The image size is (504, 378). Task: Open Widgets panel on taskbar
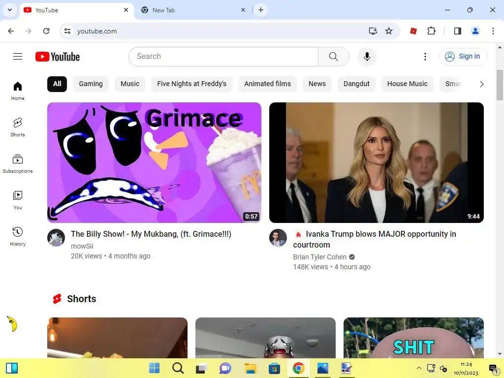coord(12,368)
